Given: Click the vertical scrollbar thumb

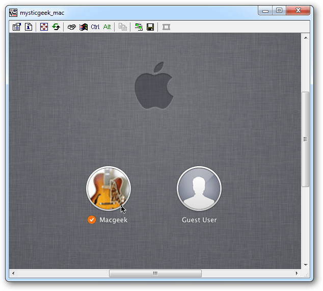Looking at the screenshot, I should [x=306, y=139].
